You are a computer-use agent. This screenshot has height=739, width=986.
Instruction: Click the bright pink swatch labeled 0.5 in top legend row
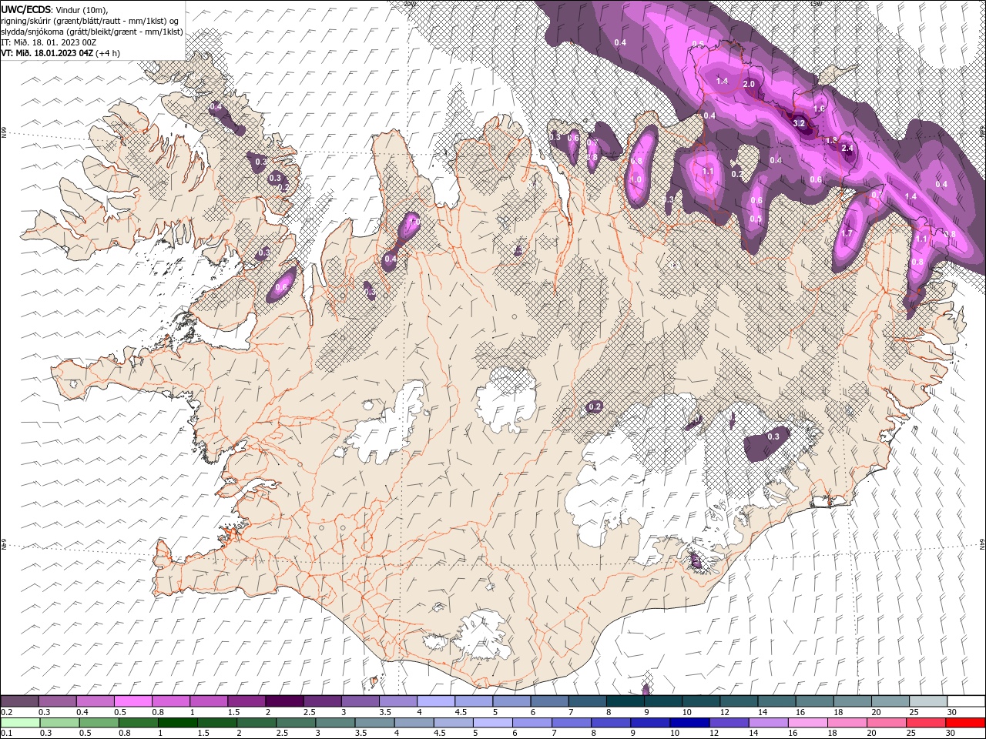pyautogui.click(x=132, y=701)
